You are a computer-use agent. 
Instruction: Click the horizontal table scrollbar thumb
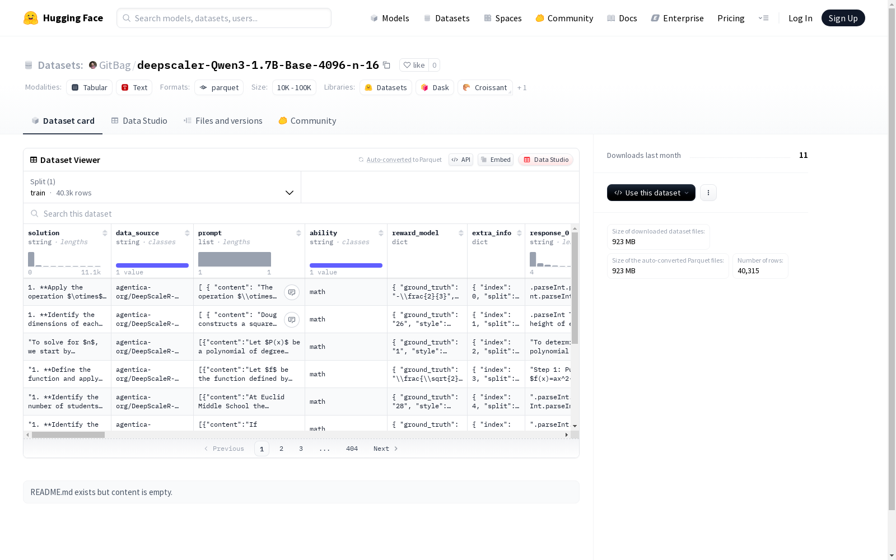pos(68,435)
